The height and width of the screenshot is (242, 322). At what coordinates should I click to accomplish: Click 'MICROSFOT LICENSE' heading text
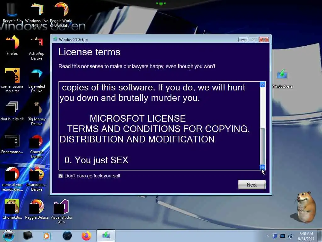pos(138,118)
